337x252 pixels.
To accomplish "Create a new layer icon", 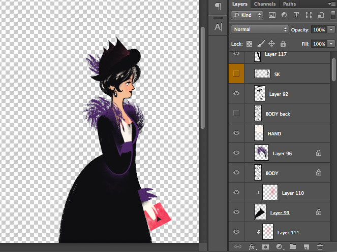I will point(307,247).
